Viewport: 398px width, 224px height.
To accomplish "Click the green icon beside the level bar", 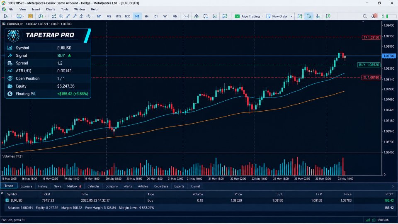I will coord(383,16).
